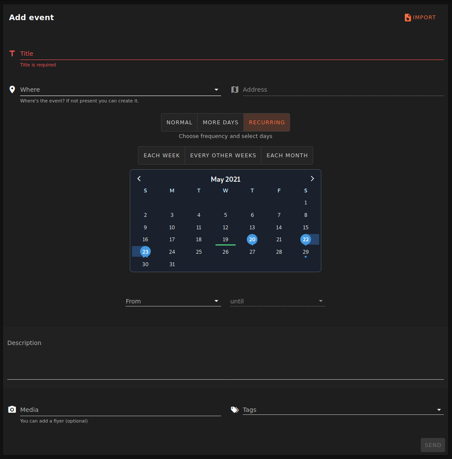
Task: Click the camera icon beside Media
Action: 12,410
